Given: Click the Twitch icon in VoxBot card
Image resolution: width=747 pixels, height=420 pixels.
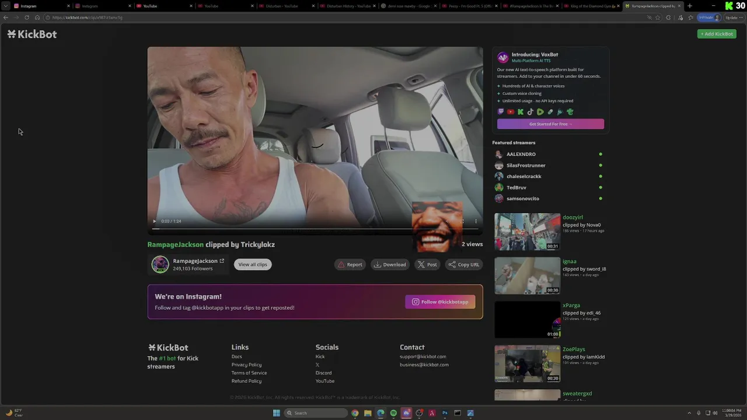Looking at the screenshot, I should point(501,112).
